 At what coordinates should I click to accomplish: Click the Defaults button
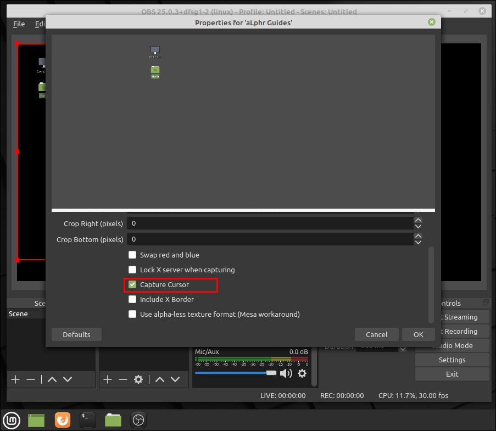[x=76, y=334]
